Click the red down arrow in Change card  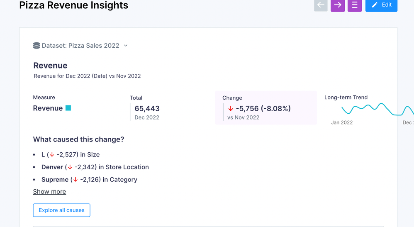(231, 109)
